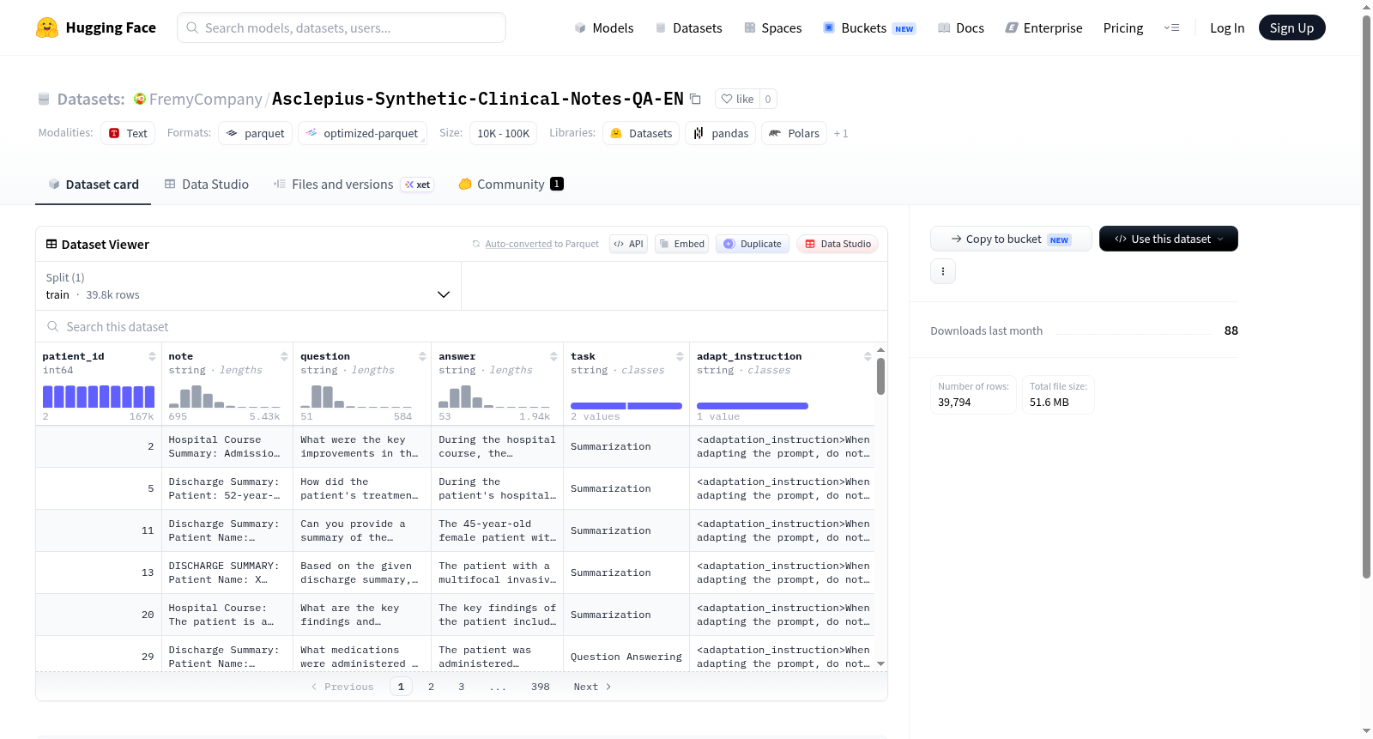1373x739 pixels.
Task: Click the heart like button
Action: click(737, 99)
